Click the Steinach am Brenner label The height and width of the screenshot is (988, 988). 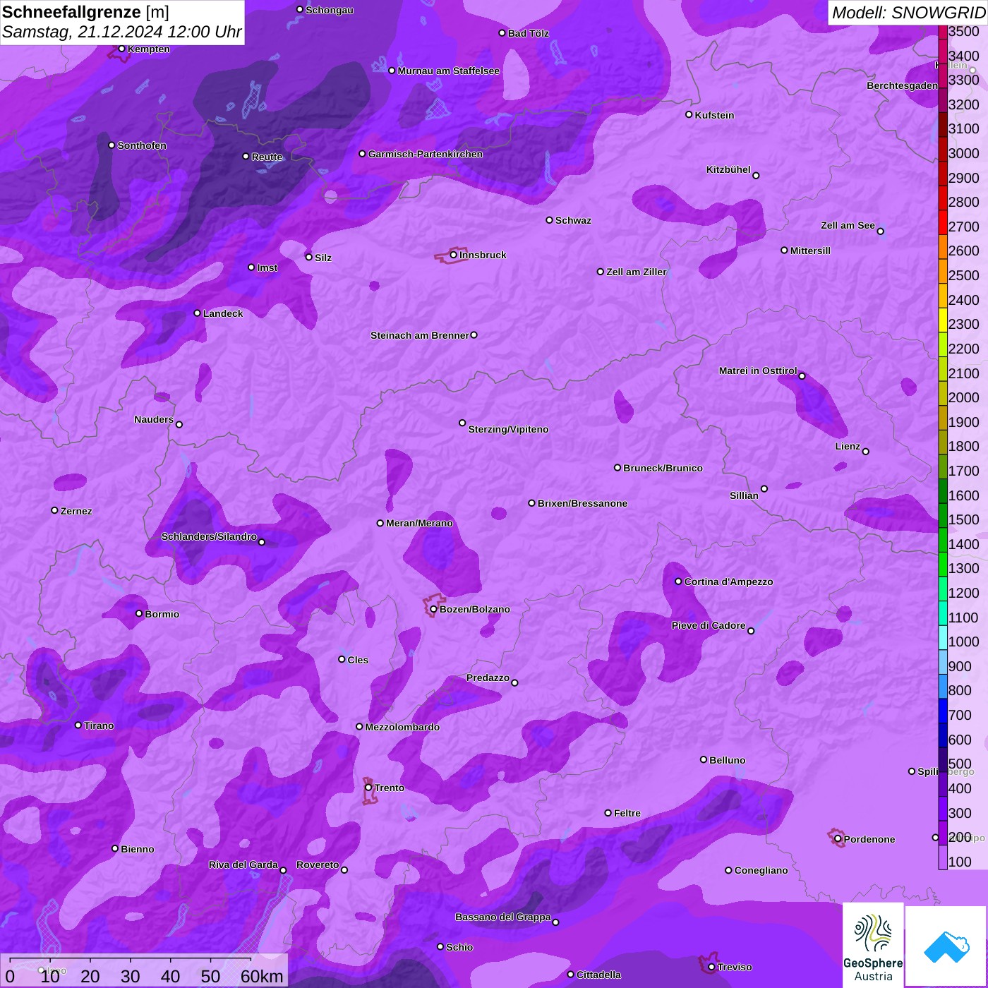(420, 335)
